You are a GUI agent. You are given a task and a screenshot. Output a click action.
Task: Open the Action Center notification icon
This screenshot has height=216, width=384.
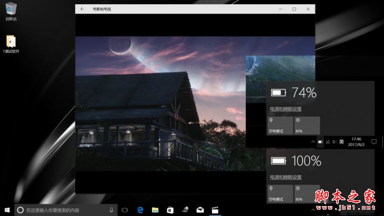tap(373, 142)
